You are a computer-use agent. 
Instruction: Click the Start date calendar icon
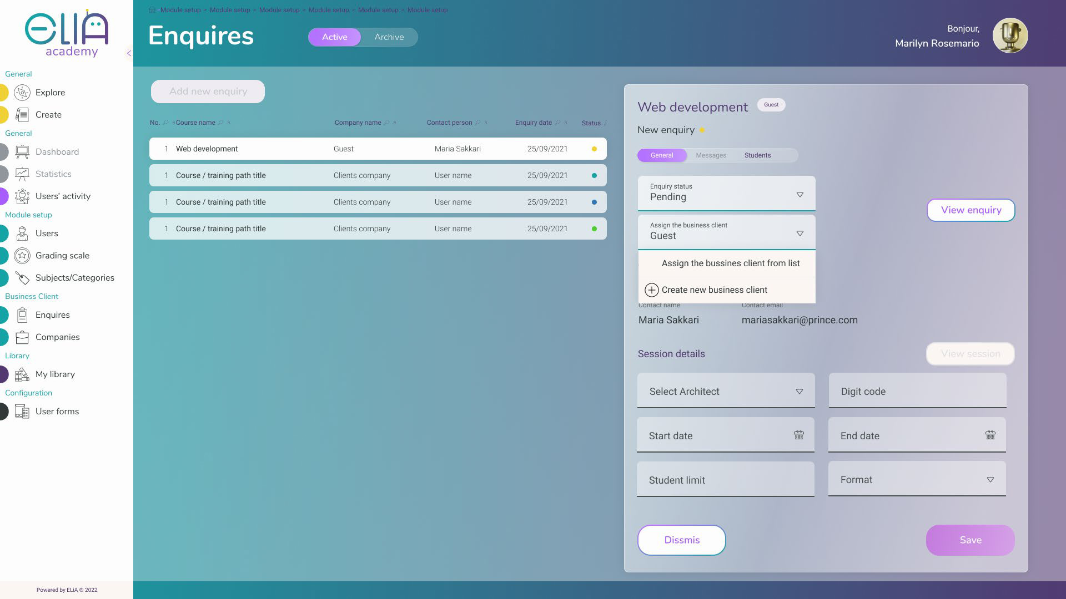798,435
